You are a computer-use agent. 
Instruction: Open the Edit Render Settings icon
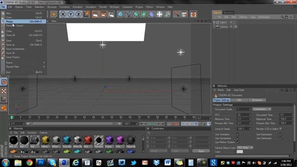[x=111, y=14]
